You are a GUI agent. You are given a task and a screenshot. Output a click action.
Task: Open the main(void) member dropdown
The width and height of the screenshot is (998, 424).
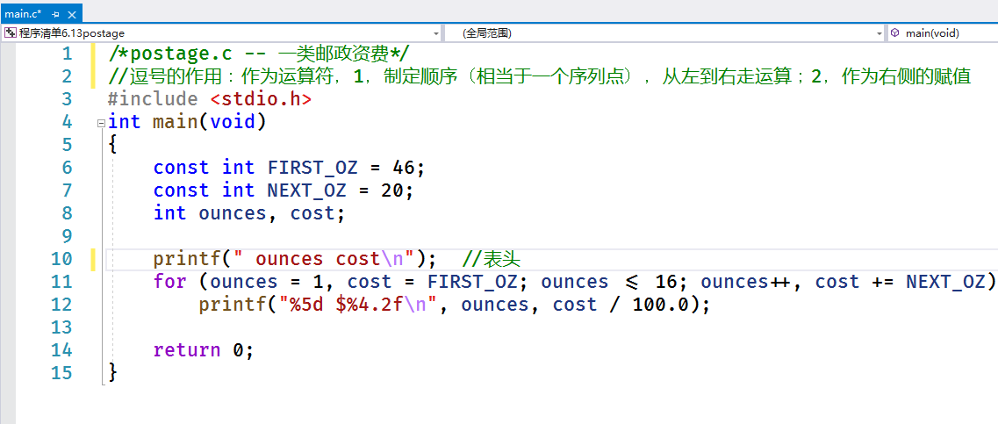tap(942, 33)
